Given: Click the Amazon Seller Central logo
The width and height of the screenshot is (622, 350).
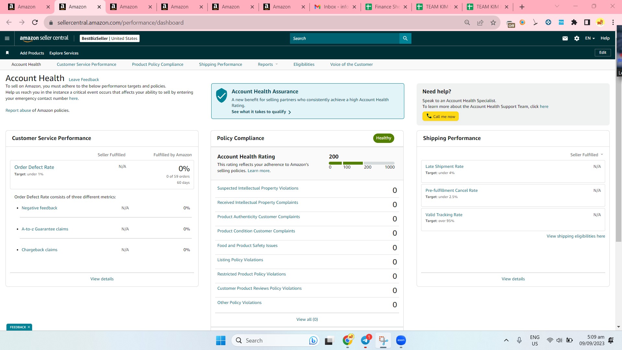Looking at the screenshot, I should coord(44,38).
